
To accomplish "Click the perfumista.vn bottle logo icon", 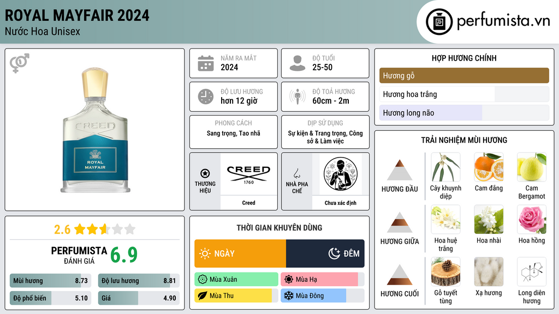I will [x=439, y=22].
